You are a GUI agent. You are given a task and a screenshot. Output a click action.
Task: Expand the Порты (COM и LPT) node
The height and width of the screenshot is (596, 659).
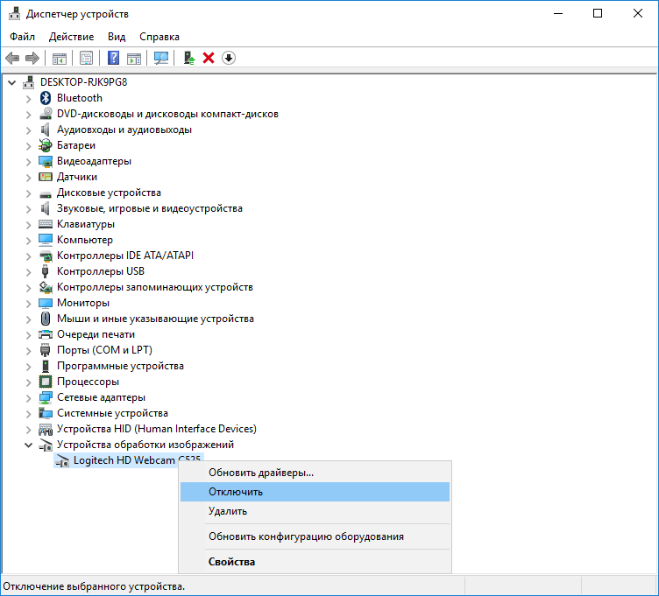point(28,350)
